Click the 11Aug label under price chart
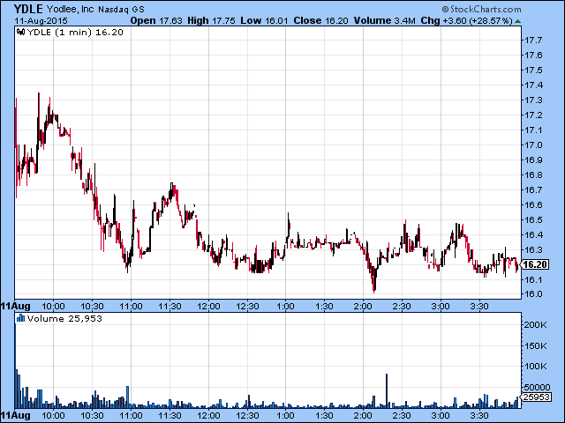Viewport: 565px width, 423px height. [x=16, y=307]
